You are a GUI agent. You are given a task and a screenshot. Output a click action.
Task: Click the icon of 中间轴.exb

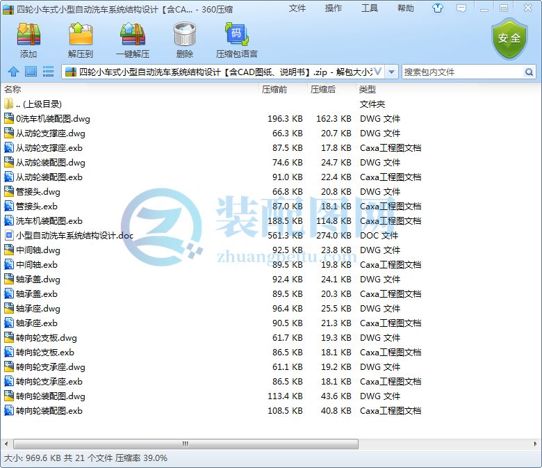pos(8,265)
